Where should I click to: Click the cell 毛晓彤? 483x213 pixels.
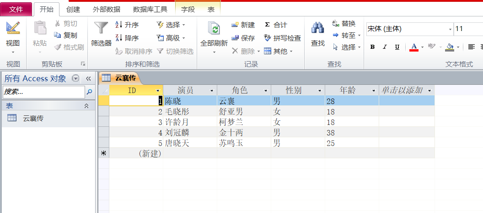190,111
